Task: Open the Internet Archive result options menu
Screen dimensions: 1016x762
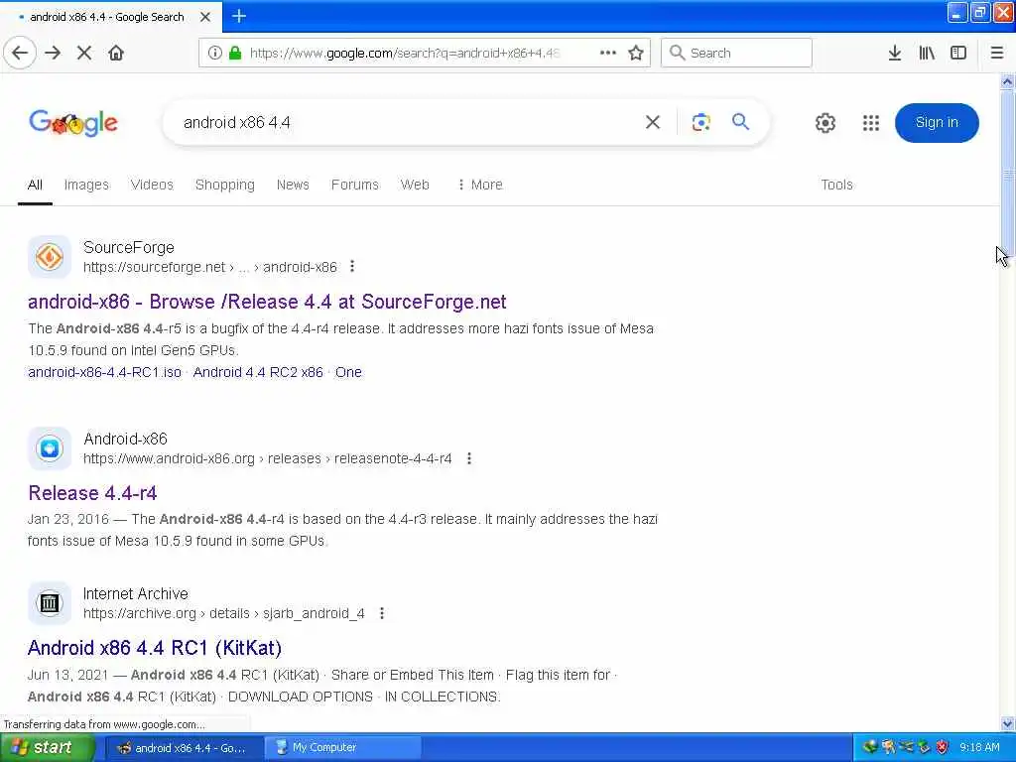Action: (382, 613)
